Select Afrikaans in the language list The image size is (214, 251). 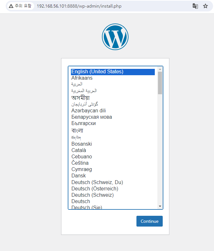[113, 78]
